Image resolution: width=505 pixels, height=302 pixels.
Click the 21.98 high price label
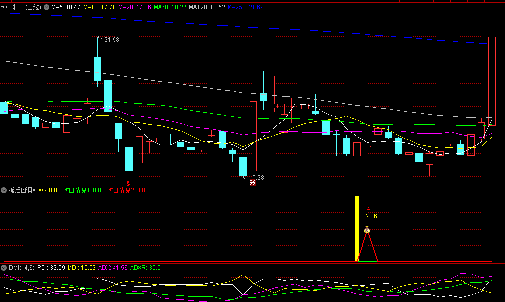[x=112, y=40]
